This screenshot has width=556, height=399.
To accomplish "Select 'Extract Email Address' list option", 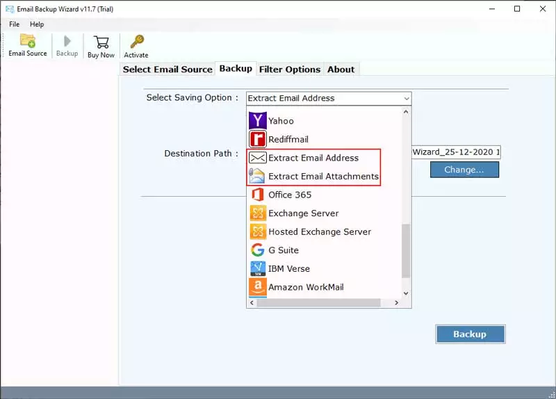I will point(313,158).
